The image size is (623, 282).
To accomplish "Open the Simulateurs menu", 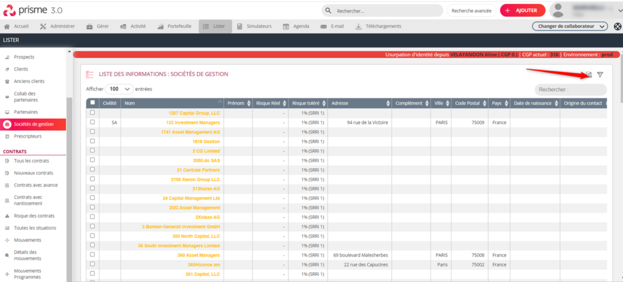I will click(254, 26).
